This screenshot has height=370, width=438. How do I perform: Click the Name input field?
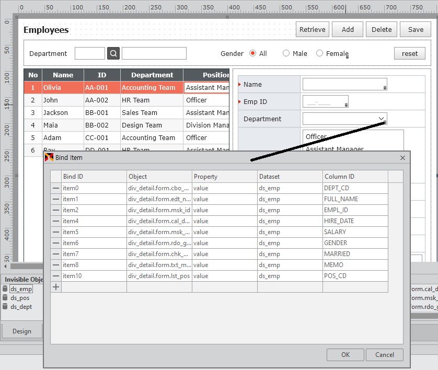(x=343, y=84)
